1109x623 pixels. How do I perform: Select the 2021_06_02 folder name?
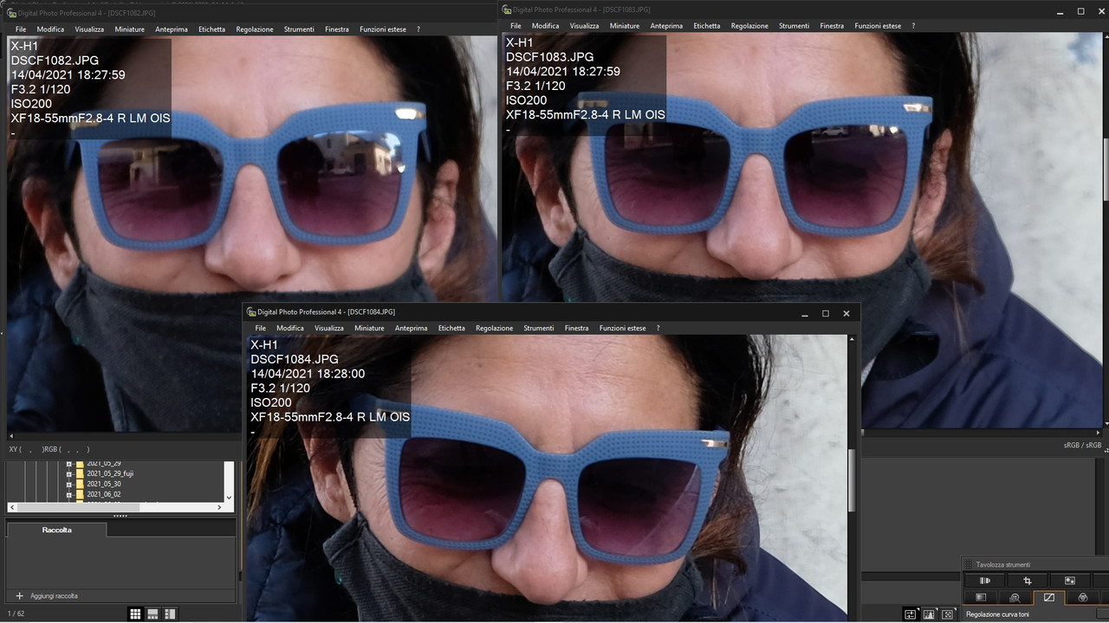[104, 495]
